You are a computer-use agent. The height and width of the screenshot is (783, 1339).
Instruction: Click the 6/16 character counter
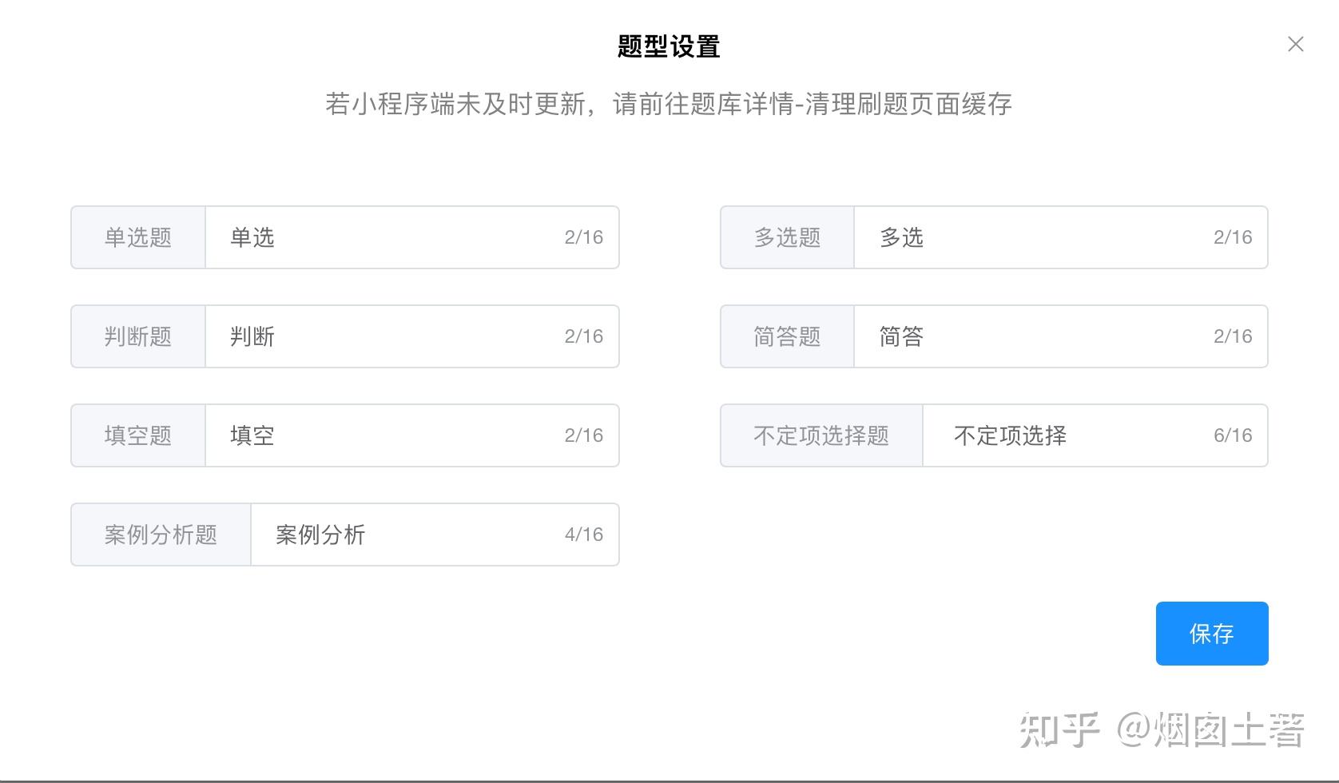(x=1232, y=435)
